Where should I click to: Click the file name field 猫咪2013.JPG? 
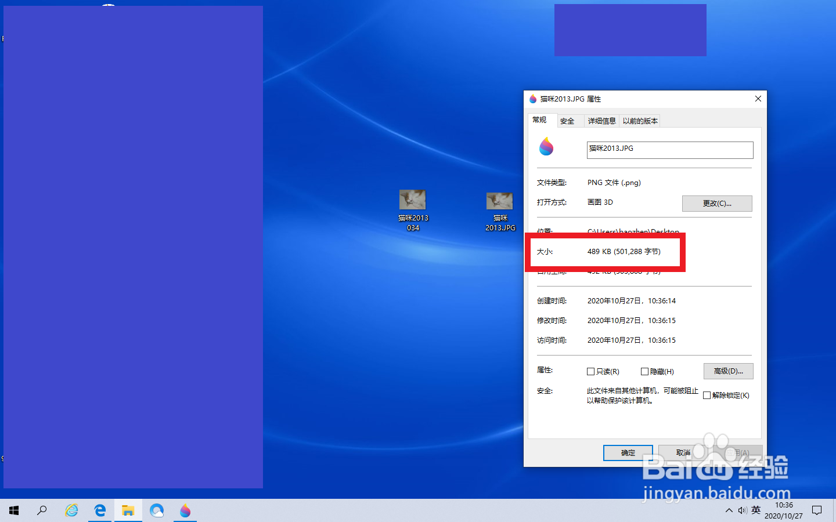(670, 150)
